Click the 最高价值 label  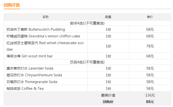pyautogui.click(x=108, y=95)
